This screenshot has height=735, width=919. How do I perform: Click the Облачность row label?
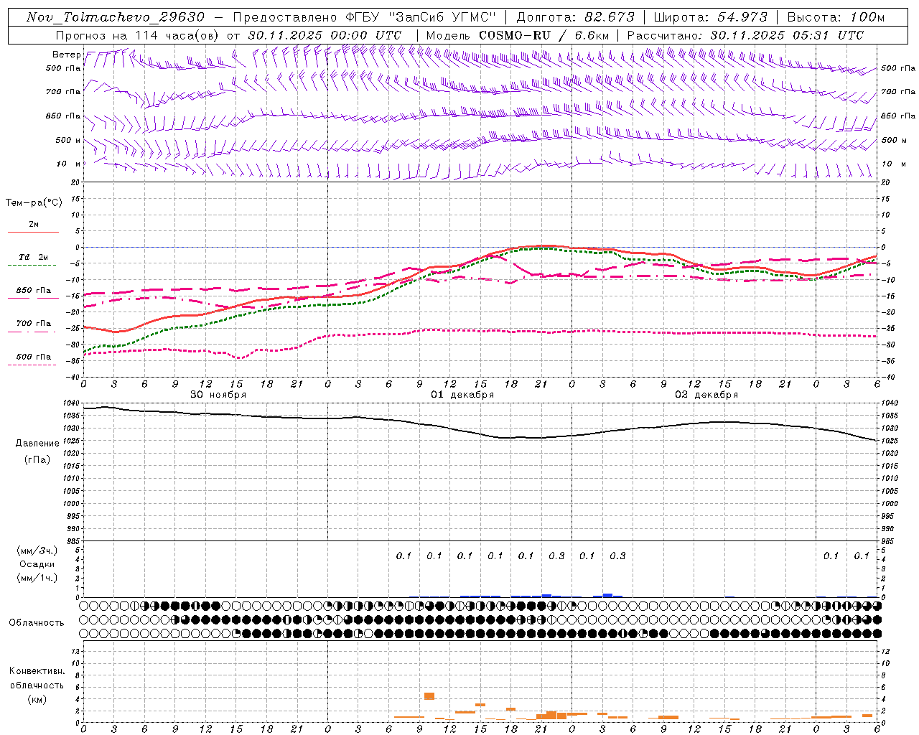(37, 623)
